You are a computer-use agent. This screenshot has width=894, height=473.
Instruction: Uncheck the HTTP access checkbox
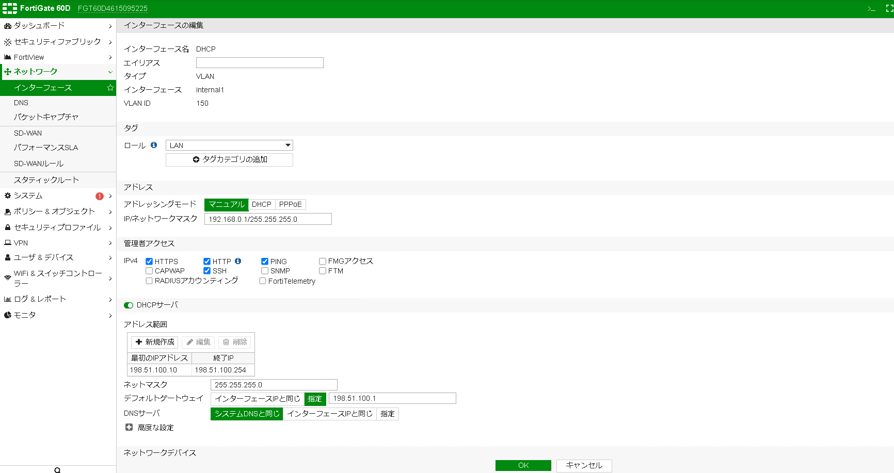[206, 262]
